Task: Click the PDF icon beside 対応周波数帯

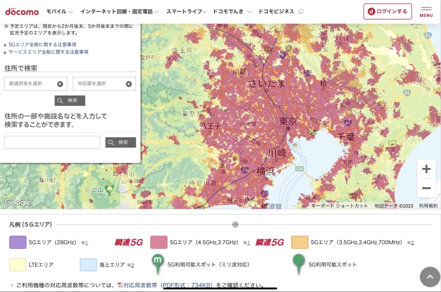Action: (x=120, y=285)
